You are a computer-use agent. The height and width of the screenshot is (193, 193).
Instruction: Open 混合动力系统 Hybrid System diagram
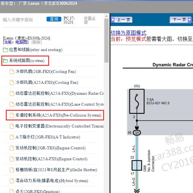52,180
